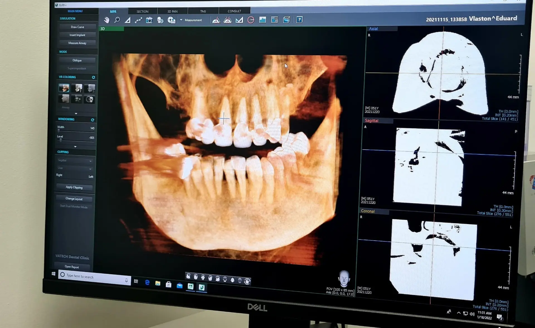Open the Measurement dropdown arrow
Viewport: 535px width, 328px height.
click(x=181, y=20)
